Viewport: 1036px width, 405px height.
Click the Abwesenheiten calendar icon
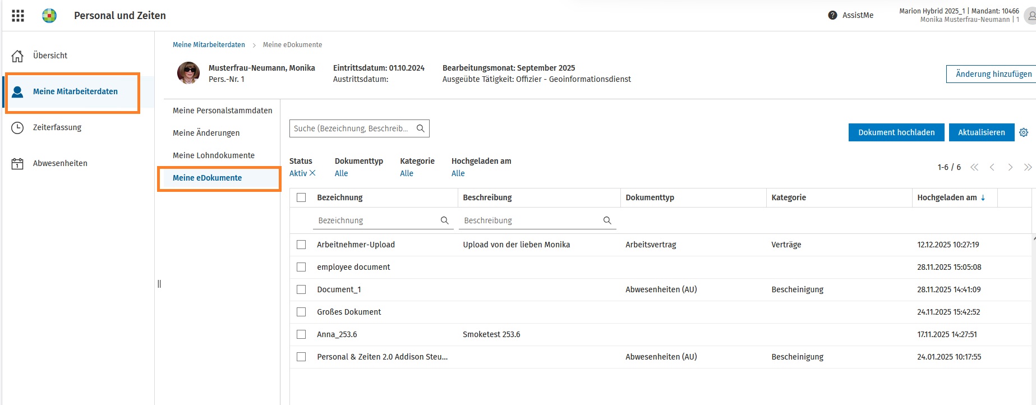click(18, 164)
